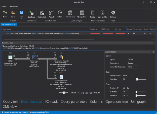Open the I/O reads tab
Viewport: 157px width, 114px height.
(x=52, y=102)
